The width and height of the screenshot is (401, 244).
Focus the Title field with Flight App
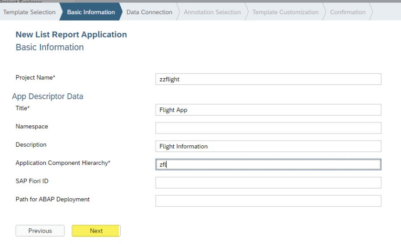[x=268, y=110]
